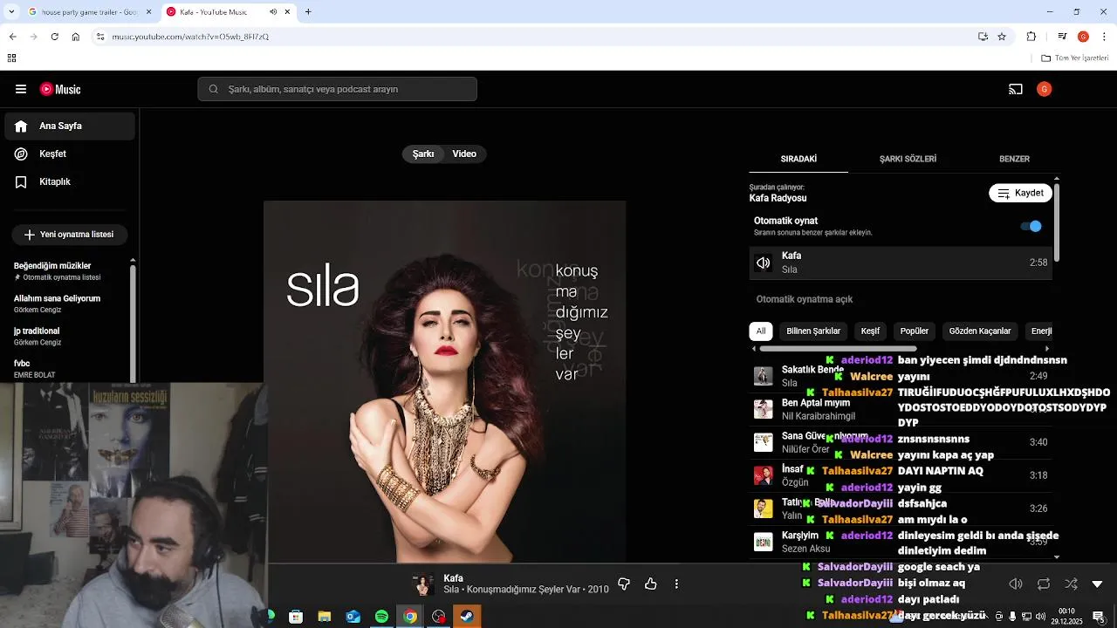The image size is (1117, 628).
Task: Open Chrome three-dot menu
Action: coord(1105,37)
